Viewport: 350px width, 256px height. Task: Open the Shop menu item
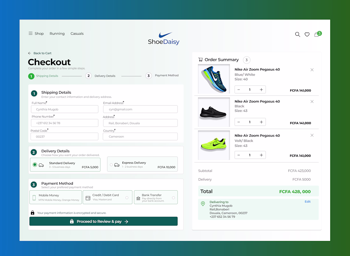[x=39, y=33]
